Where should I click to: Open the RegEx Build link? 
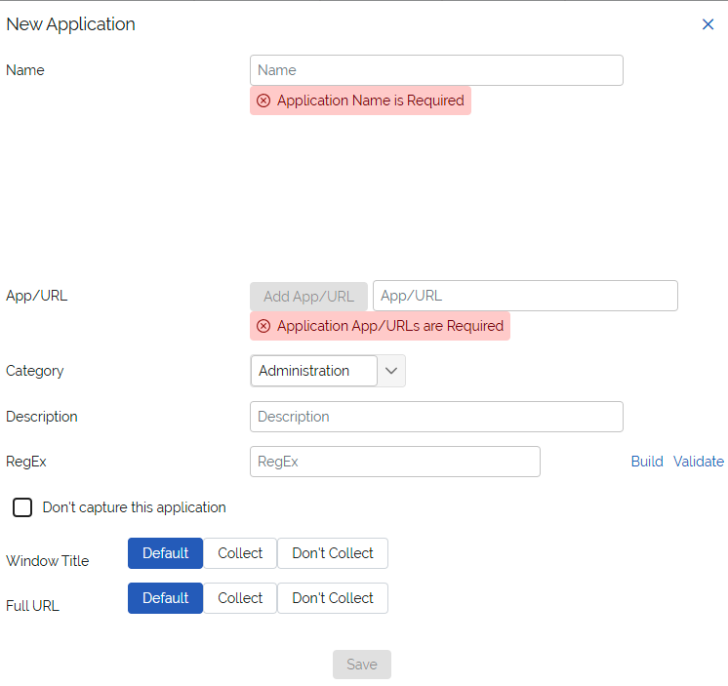coord(646,462)
